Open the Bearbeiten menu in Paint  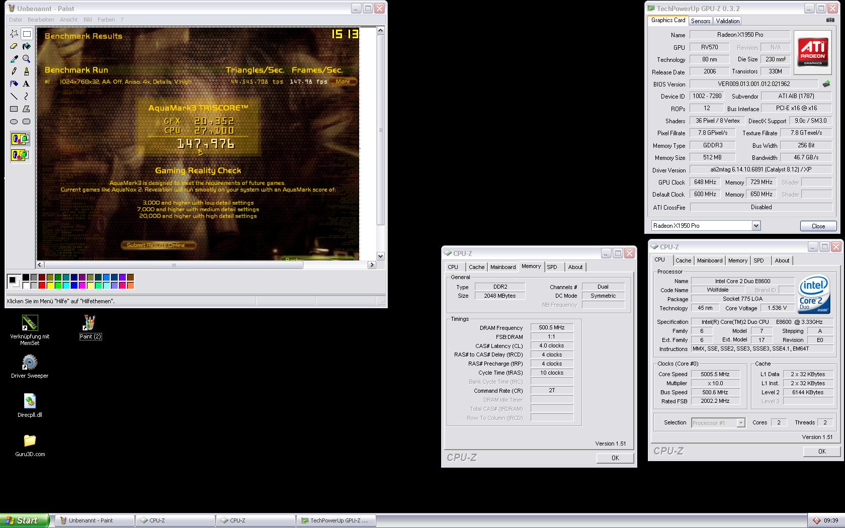[41, 20]
